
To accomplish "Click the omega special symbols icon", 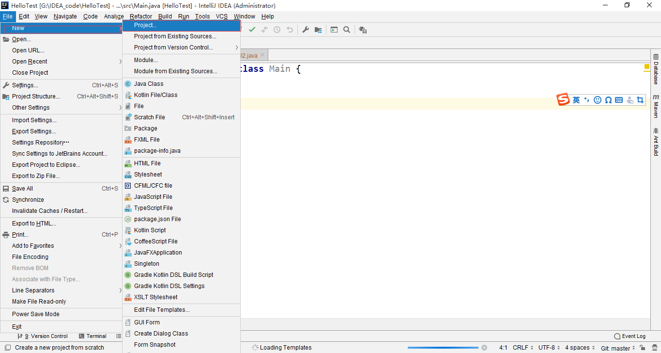I will (608, 100).
